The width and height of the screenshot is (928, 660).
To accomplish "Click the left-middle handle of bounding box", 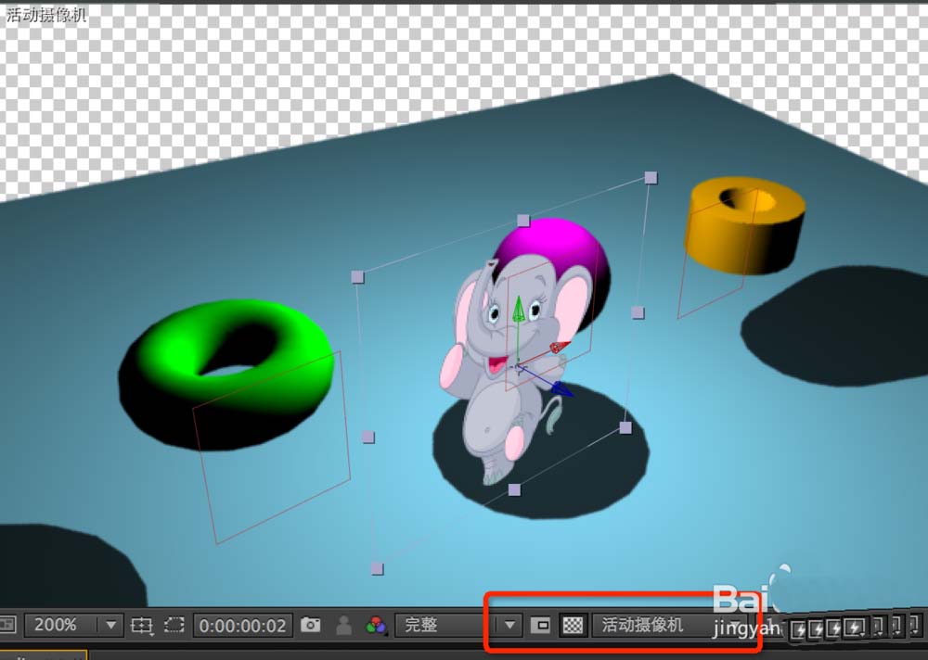I will click(x=367, y=437).
